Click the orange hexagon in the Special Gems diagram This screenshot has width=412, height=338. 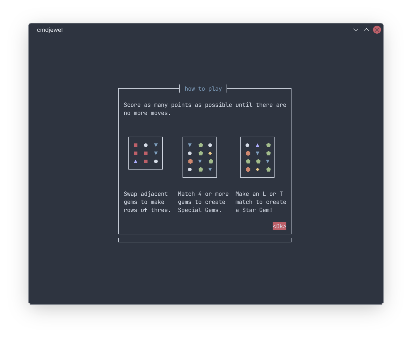pyautogui.click(x=190, y=161)
